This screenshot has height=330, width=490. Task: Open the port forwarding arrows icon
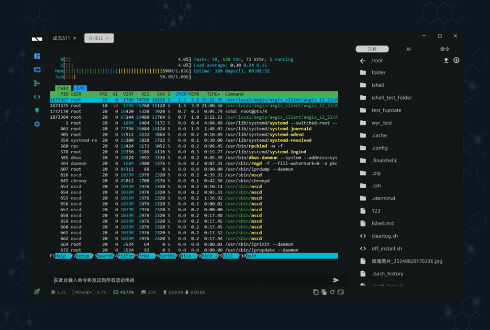pos(37,97)
